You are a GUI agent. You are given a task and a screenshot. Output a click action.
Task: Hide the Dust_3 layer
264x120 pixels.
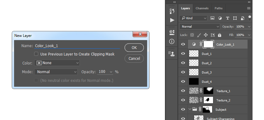183,72
